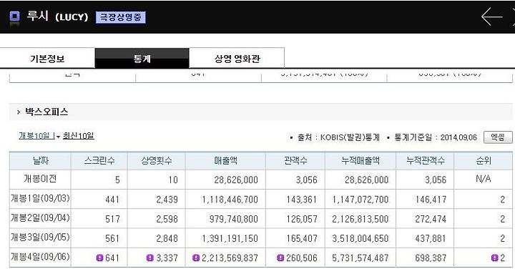Image resolution: width=515 pixels, height=269 pixels.
Task: Select the 개봉이전 row label
Action: click(x=40, y=179)
